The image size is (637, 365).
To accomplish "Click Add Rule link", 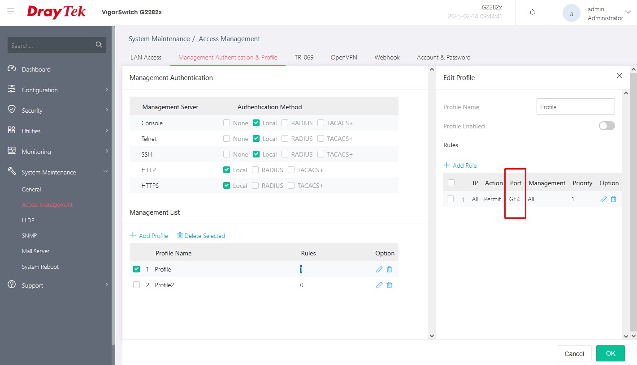I will pyautogui.click(x=460, y=166).
